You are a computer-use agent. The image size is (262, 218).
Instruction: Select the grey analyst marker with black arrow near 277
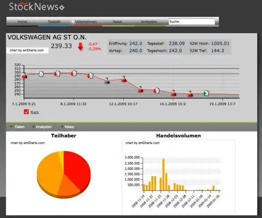coord(107,81)
